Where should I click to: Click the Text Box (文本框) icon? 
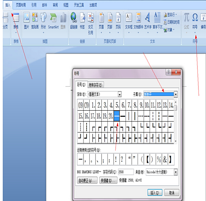click(129, 17)
